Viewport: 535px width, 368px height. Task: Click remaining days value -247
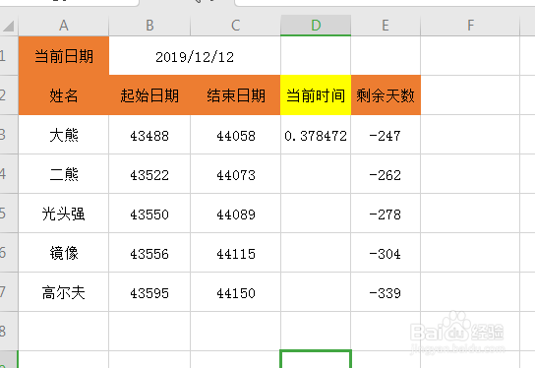[386, 135]
